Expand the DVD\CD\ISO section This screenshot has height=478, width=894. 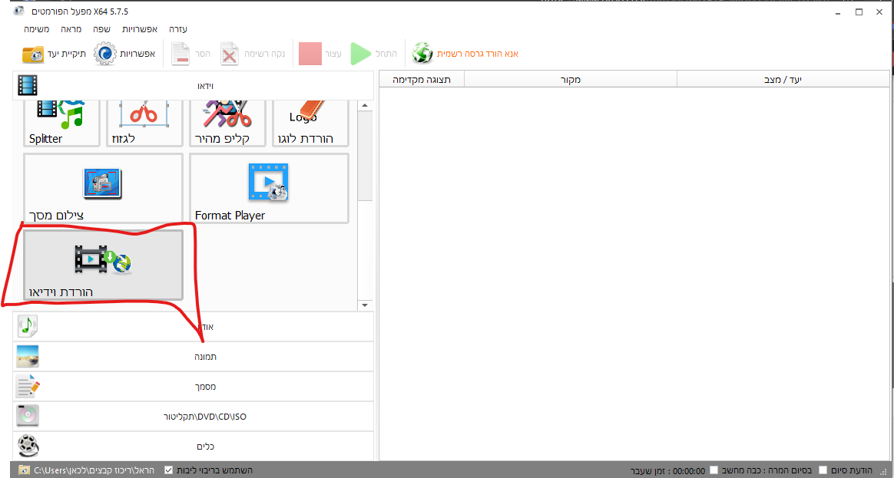click(x=193, y=417)
